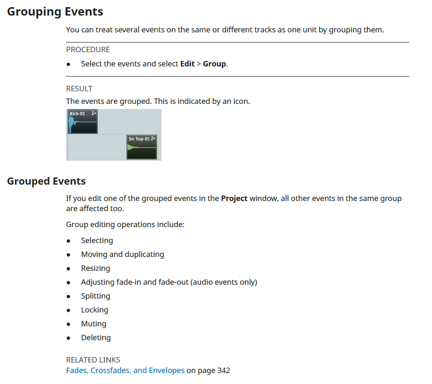Click the Grouped Events heading
This screenshot has height=384, width=432.
(x=46, y=181)
